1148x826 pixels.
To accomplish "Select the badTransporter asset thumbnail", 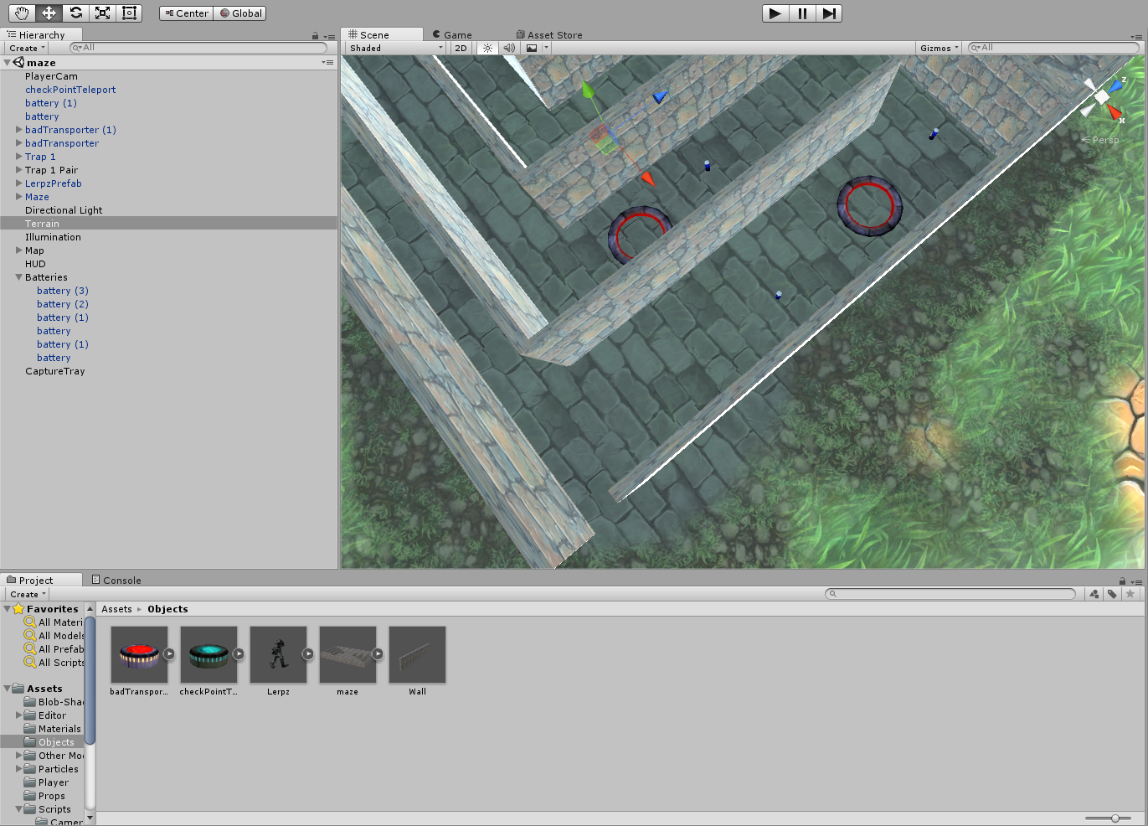I will [x=139, y=655].
